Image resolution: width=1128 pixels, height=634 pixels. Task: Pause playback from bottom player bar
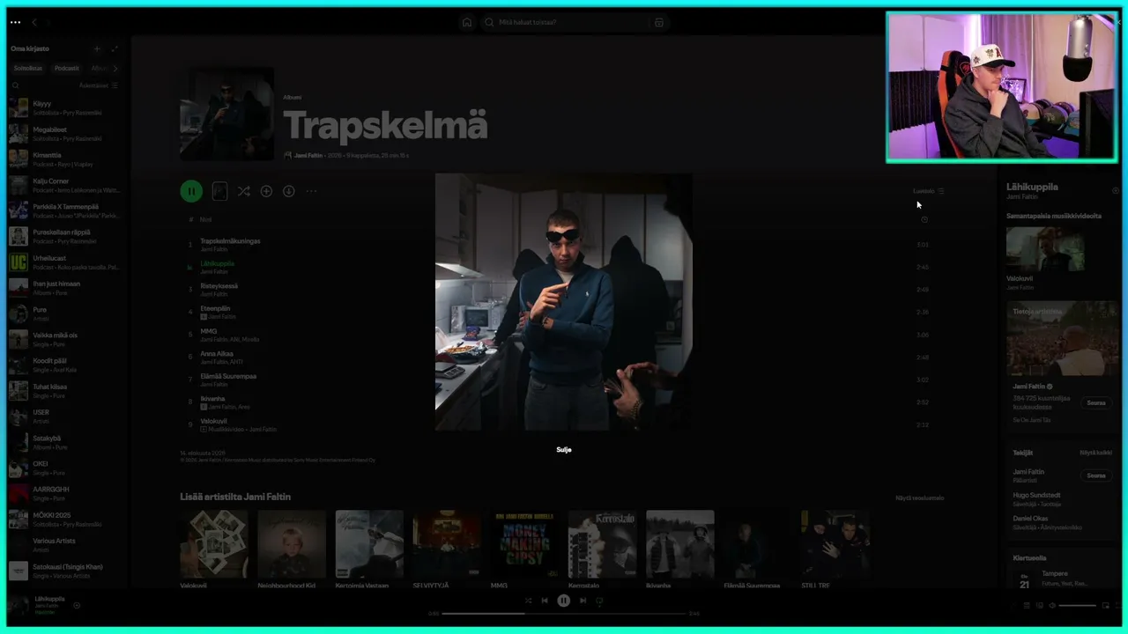tap(564, 601)
